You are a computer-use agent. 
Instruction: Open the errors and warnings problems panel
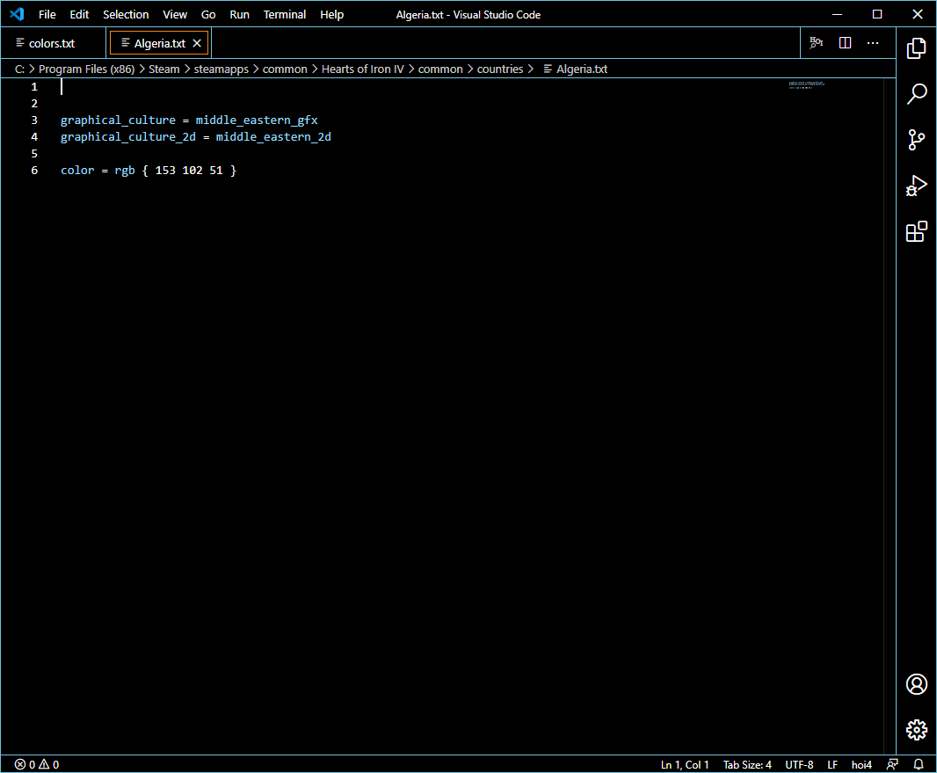(37, 764)
